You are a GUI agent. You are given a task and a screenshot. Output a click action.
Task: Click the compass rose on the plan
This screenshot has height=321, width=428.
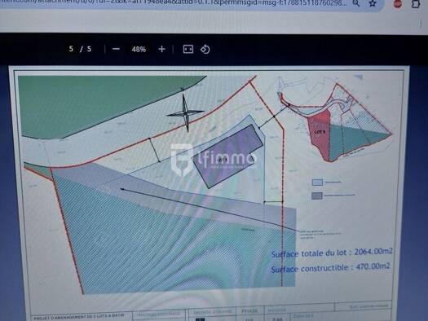coord(186,112)
